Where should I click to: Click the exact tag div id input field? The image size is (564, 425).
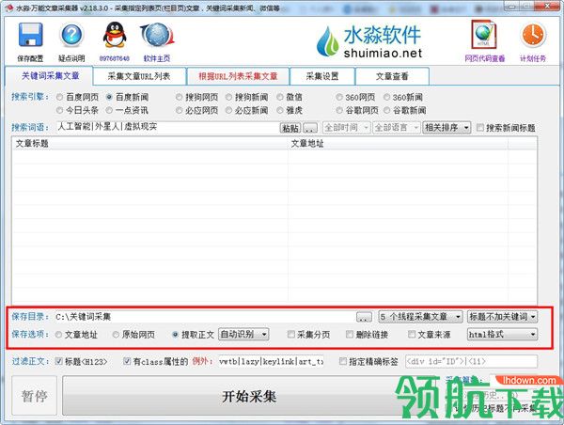pyautogui.click(x=471, y=361)
